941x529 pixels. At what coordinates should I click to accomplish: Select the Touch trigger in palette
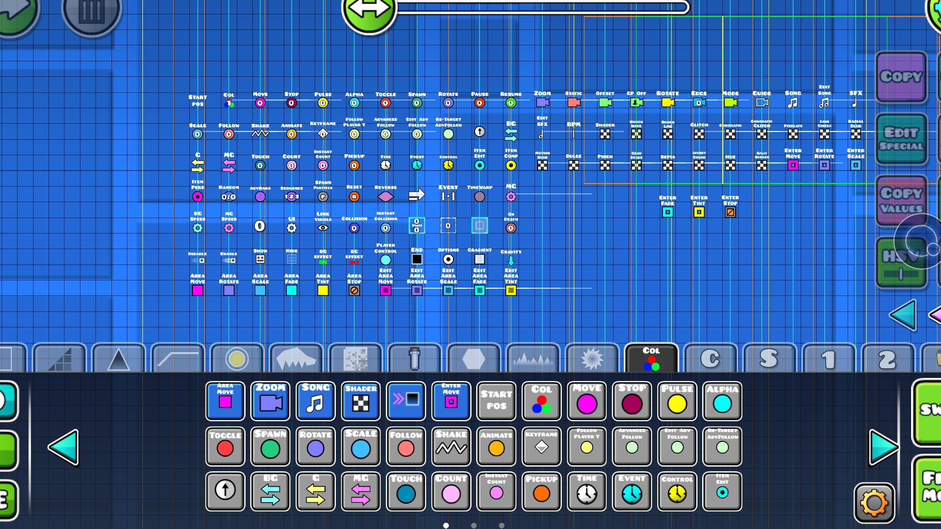406,491
